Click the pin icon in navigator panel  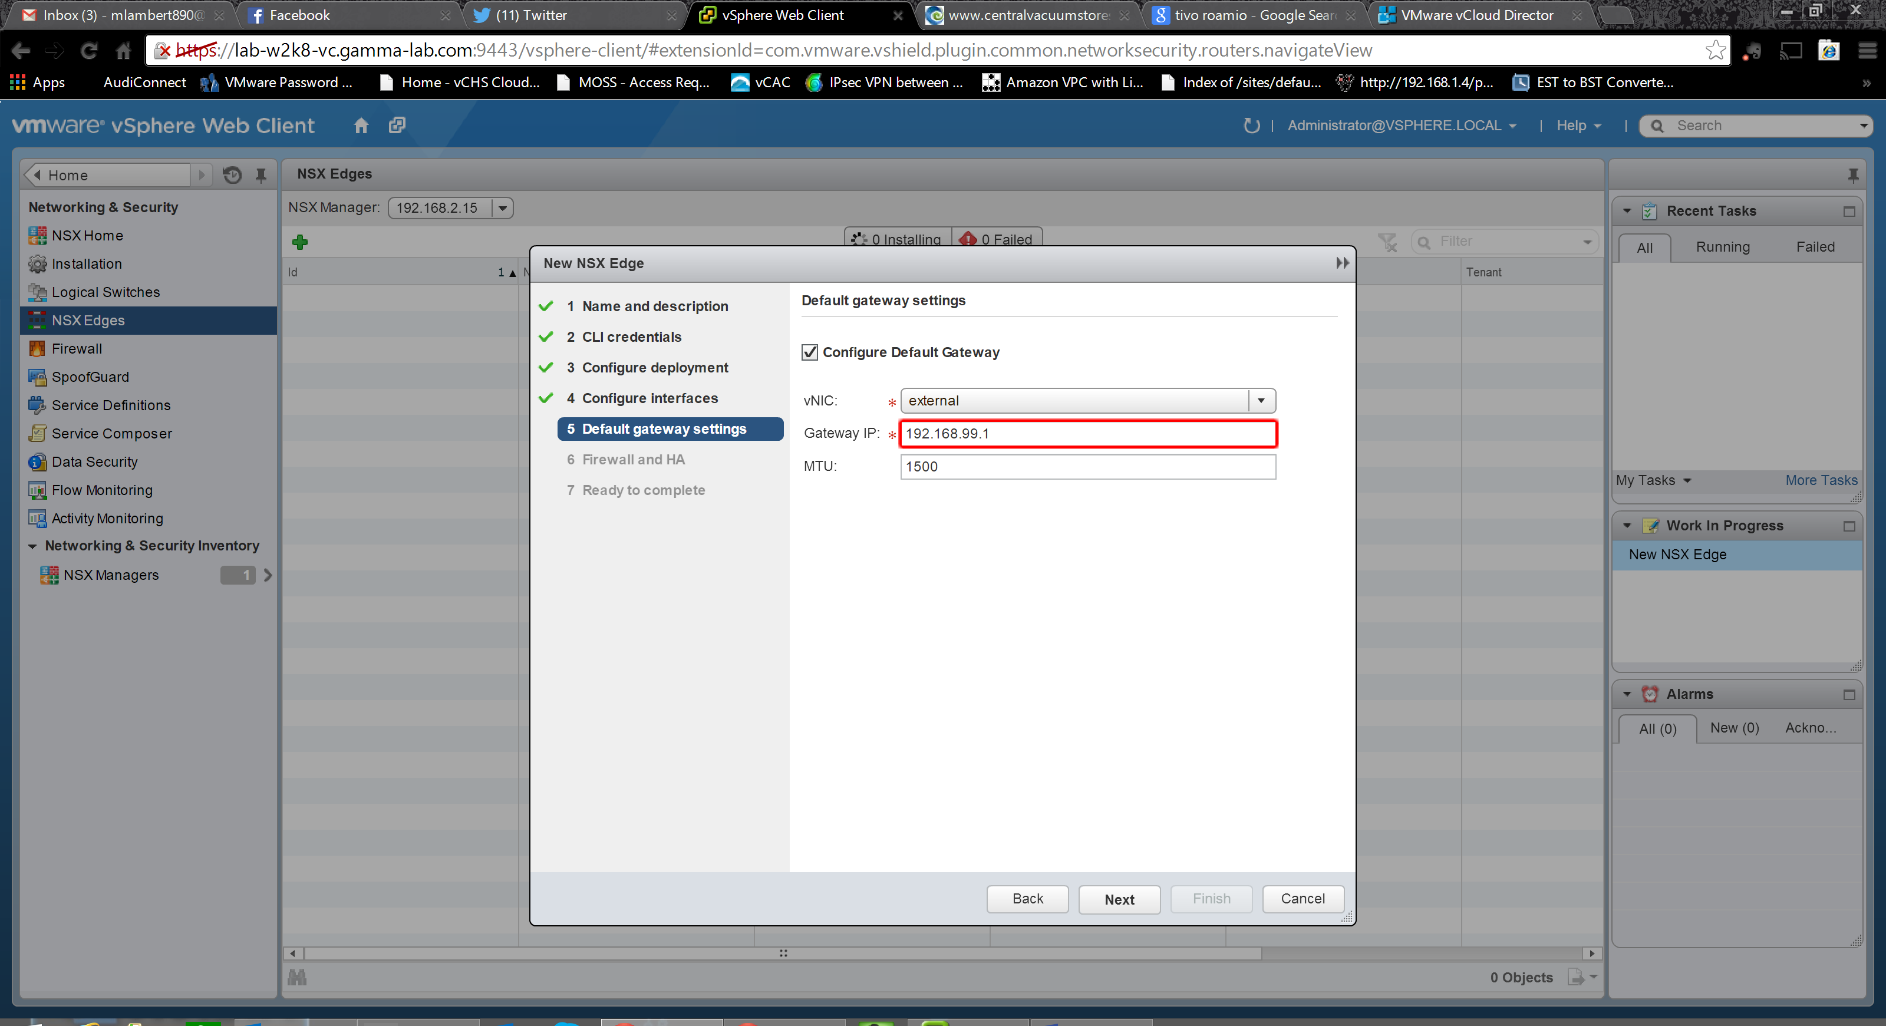[x=261, y=175]
